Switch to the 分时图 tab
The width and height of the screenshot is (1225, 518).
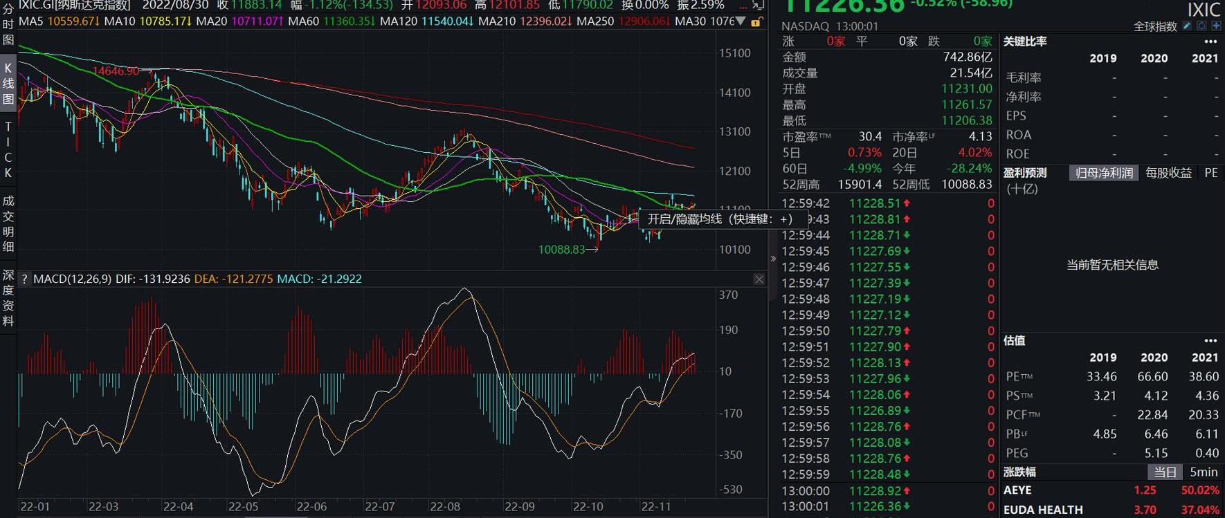click(x=8, y=24)
